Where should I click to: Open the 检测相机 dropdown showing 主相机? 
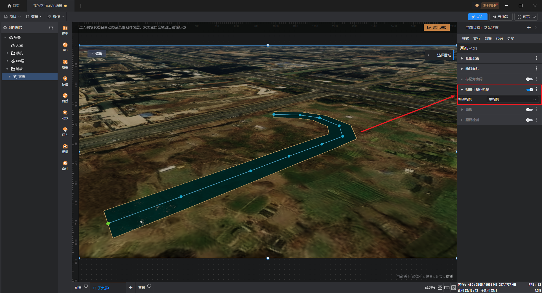[512, 99]
